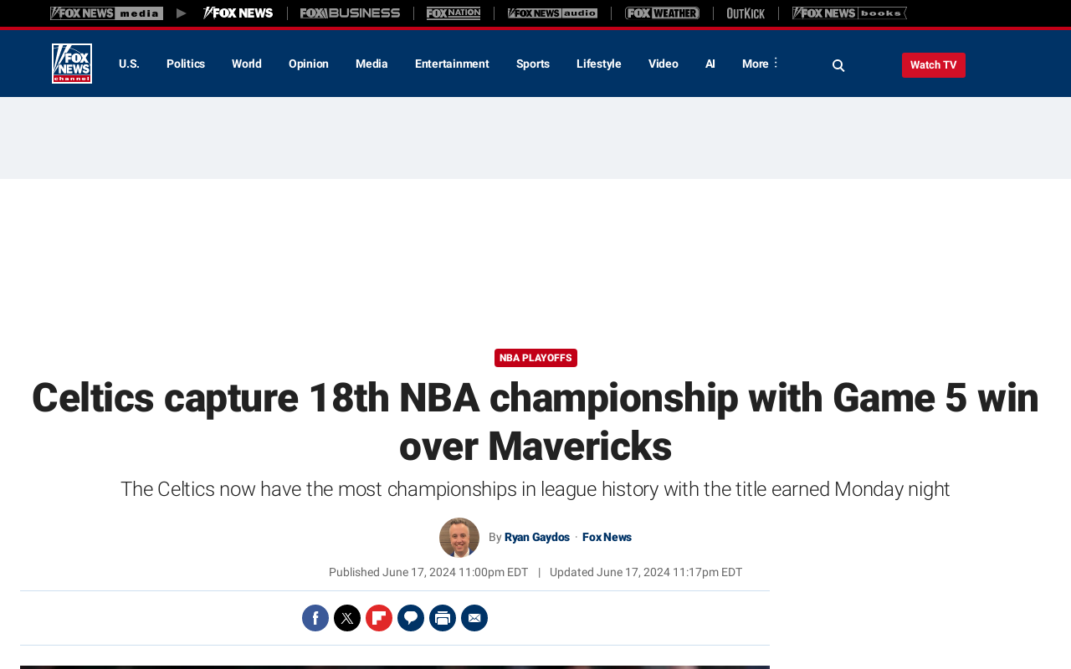This screenshot has height=669, width=1071.
Task: Go to Fox Business logo link
Action: pyautogui.click(x=350, y=13)
